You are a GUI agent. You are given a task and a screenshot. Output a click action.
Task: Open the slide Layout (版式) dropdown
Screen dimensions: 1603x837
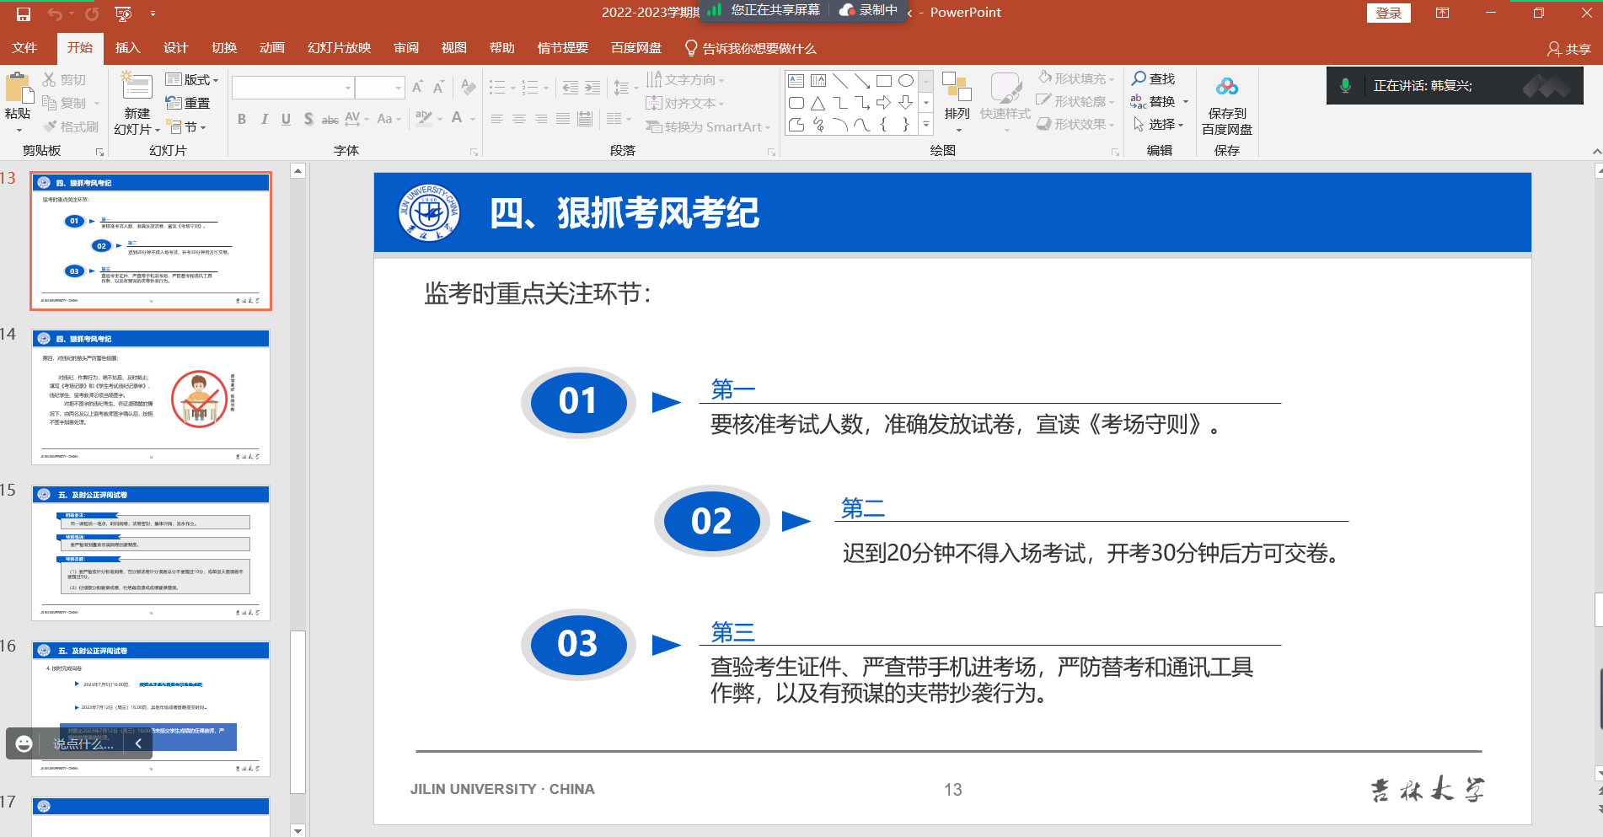coord(193,79)
